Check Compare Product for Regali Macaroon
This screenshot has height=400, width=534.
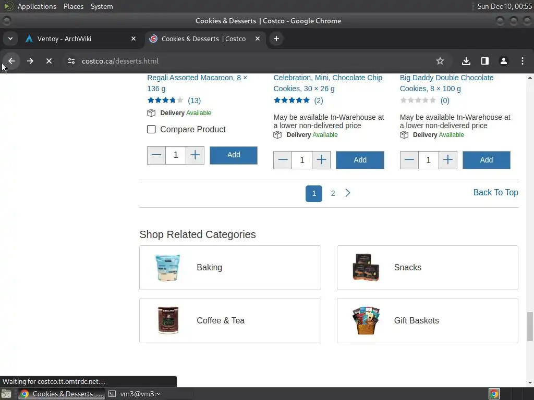151,129
